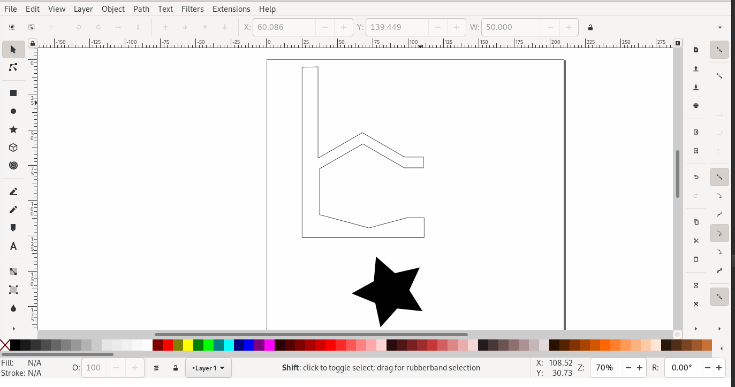Image resolution: width=735 pixels, height=387 pixels.
Task: Zoom to fit selection icon
Action: tap(696, 285)
